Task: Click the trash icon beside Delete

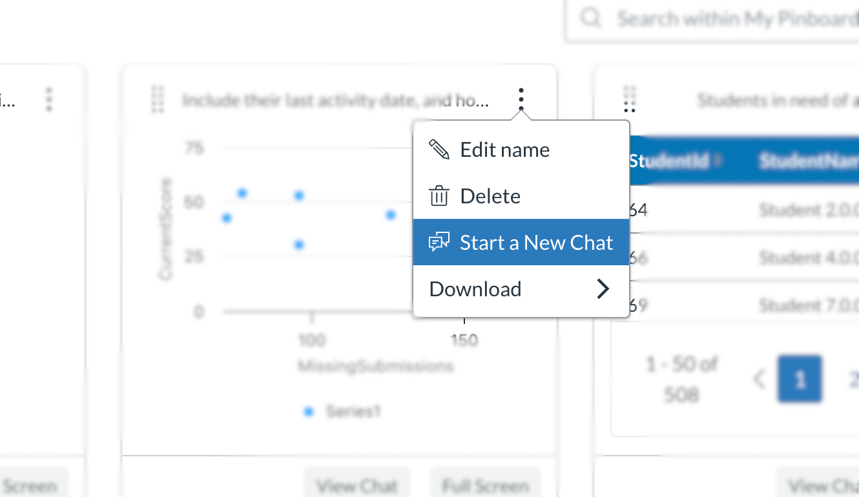Action: 439,196
